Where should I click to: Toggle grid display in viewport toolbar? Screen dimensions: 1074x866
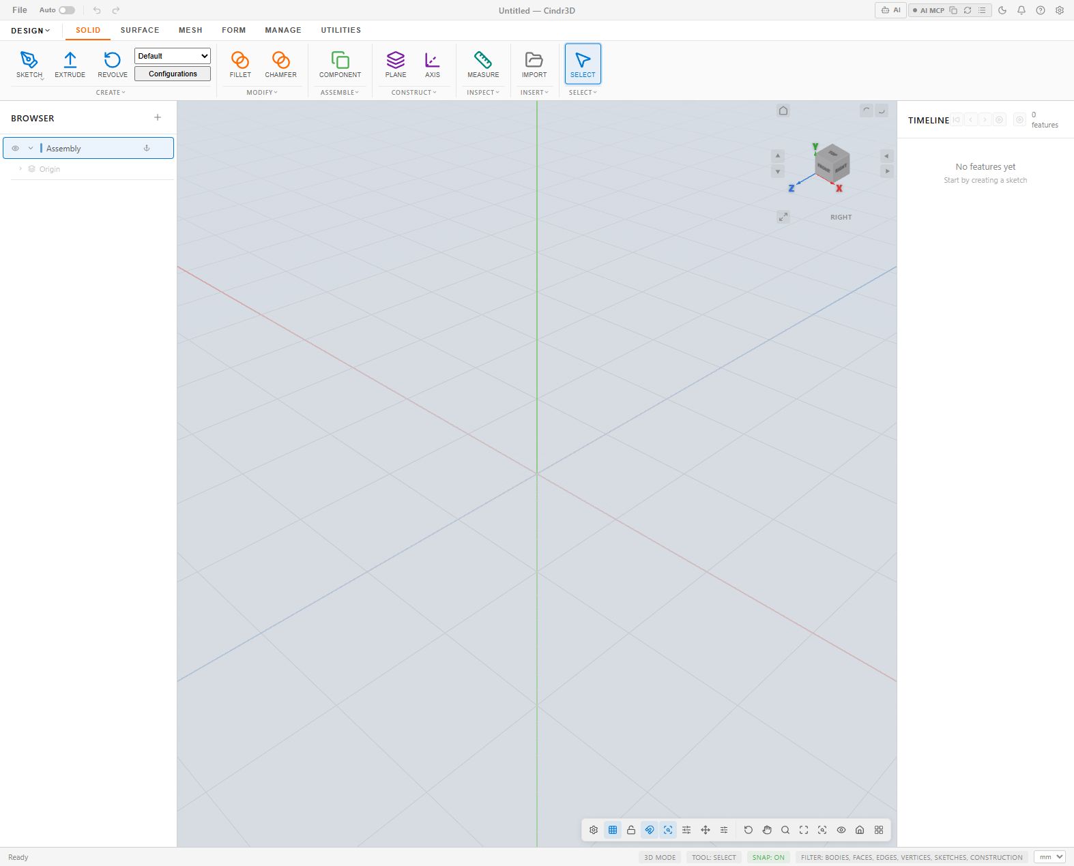pyautogui.click(x=613, y=830)
